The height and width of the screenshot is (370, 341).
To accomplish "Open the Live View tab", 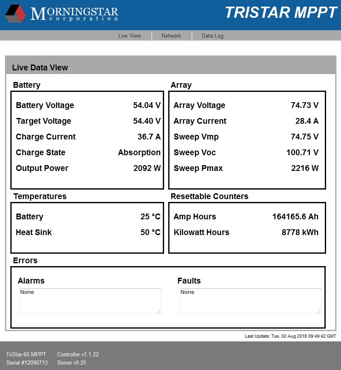I will click(x=130, y=36).
